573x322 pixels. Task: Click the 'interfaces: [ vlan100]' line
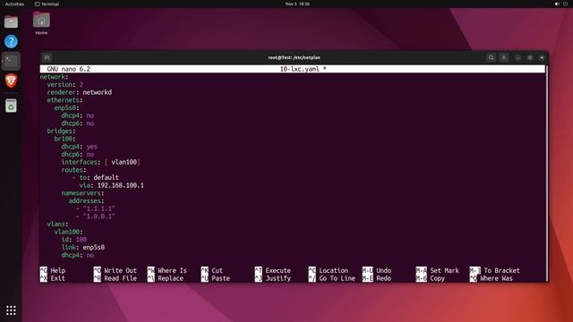[101, 162]
